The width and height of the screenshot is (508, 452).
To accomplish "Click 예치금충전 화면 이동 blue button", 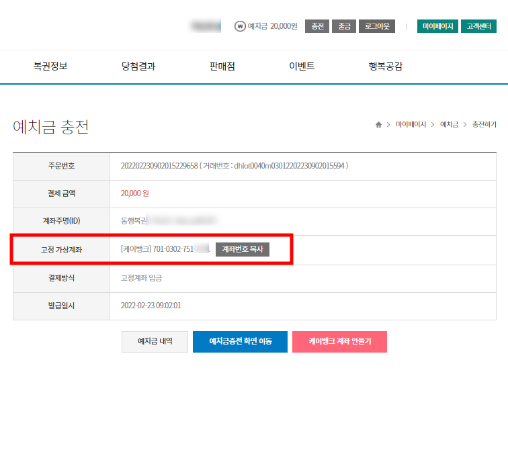I will 240,342.
